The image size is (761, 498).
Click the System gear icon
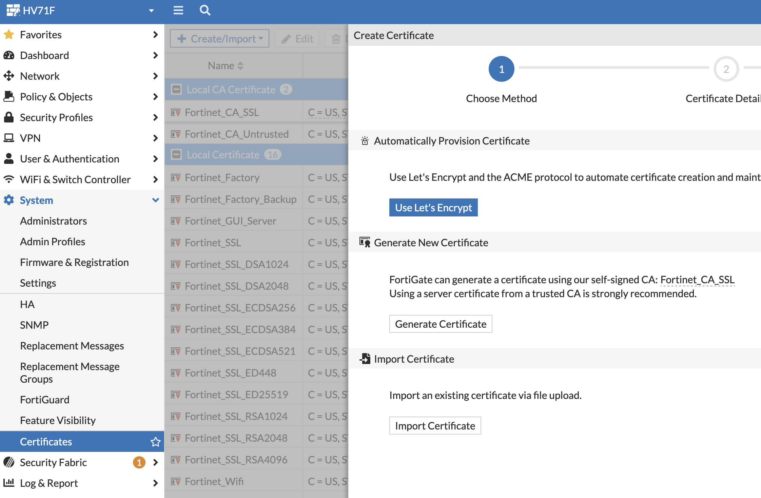pyautogui.click(x=9, y=200)
